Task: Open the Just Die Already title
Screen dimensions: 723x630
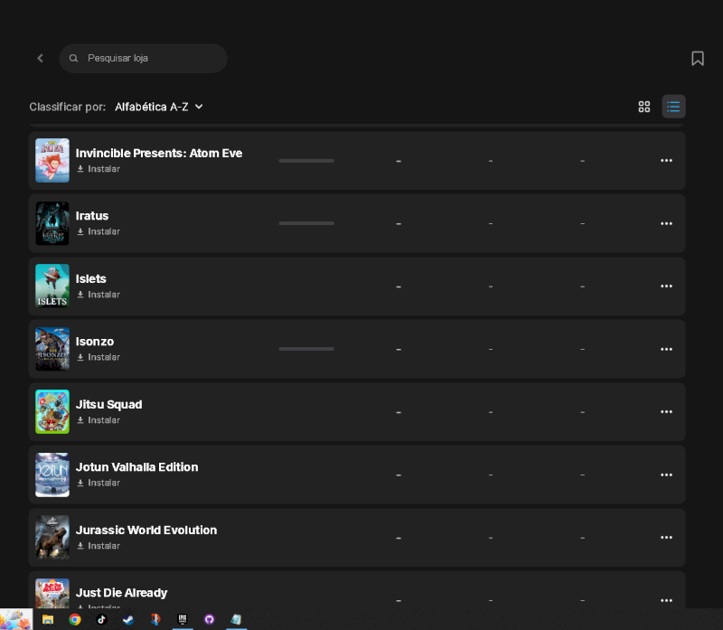Action: pos(121,593)
